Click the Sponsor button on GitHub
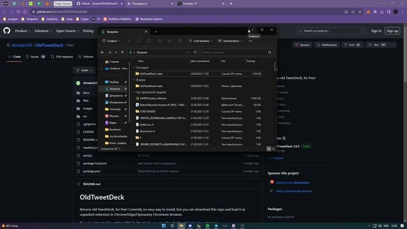407x229 pixels. click(x=303, y=45)
